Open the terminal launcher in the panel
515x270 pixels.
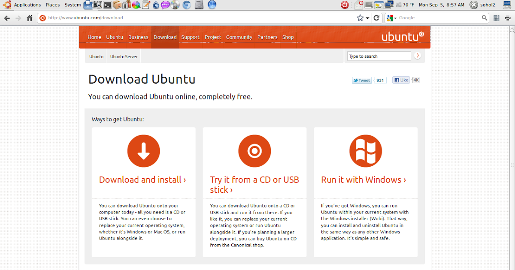pyautogui.click(x=107, y=5)
